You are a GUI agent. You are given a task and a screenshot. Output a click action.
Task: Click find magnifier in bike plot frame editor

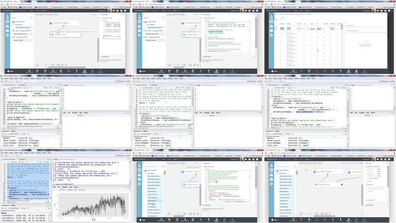tap(19, 162)
